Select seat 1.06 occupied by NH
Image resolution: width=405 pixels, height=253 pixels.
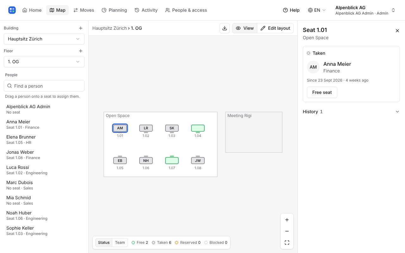[146, 161]
